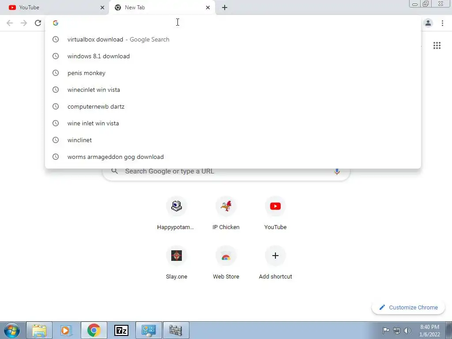This screenshot has width=452, height=339.
Task: Select suggestion winclinet
Action: click(x=233, y=140)
